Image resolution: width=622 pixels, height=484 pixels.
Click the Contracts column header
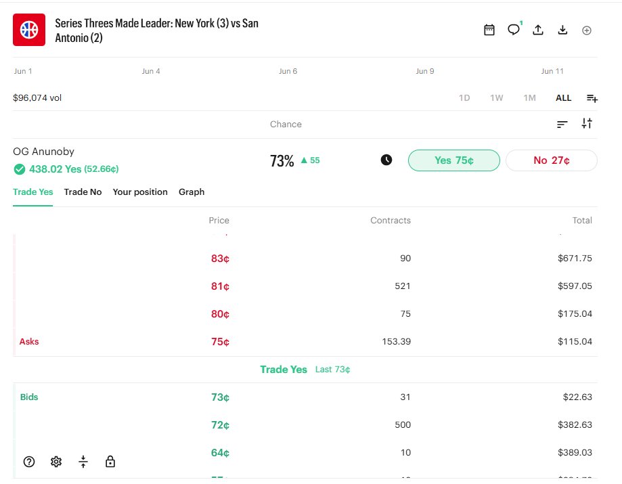coord(391,221)
